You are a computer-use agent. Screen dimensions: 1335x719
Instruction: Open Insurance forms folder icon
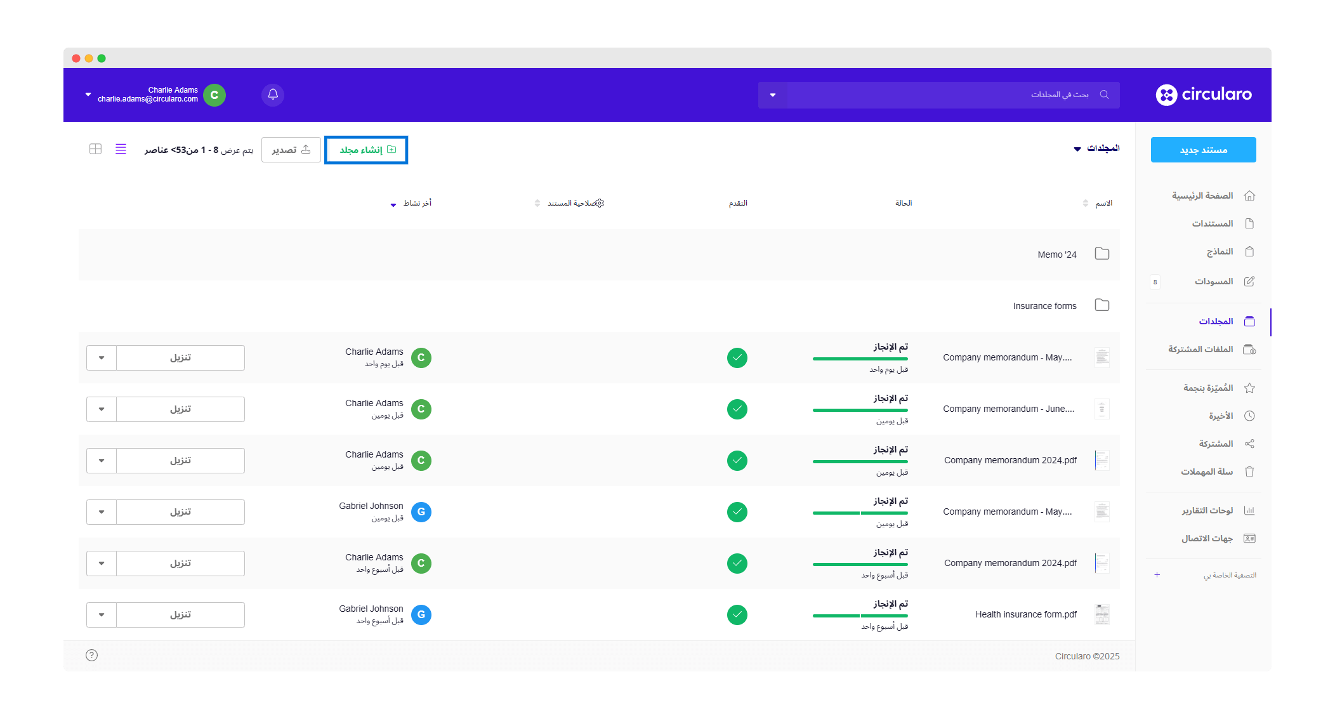click(x=1102, y=305)
